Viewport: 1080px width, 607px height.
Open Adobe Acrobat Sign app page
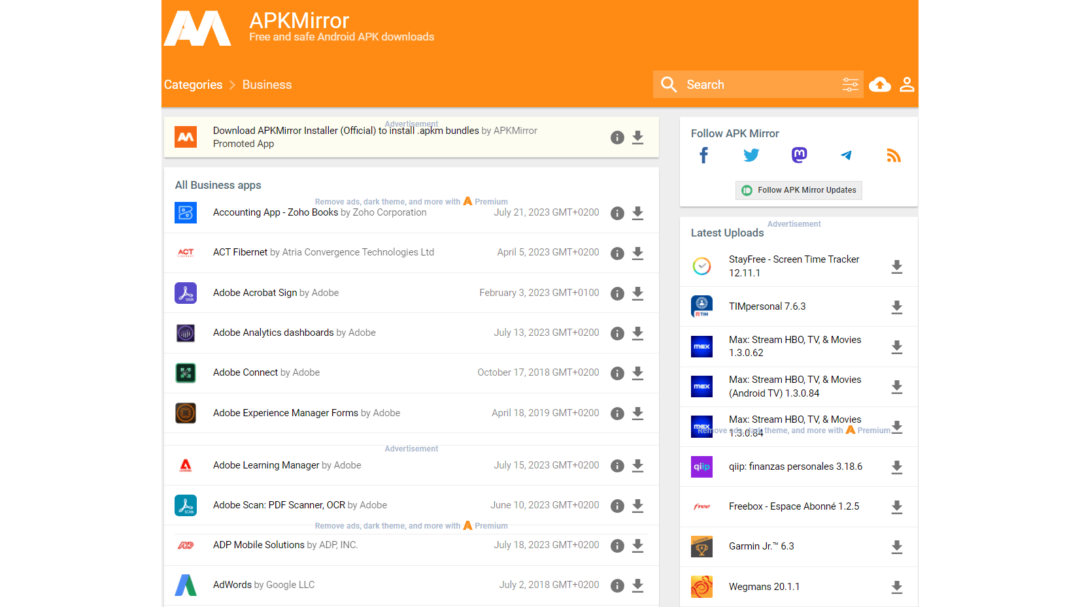[x=255, y=293]
